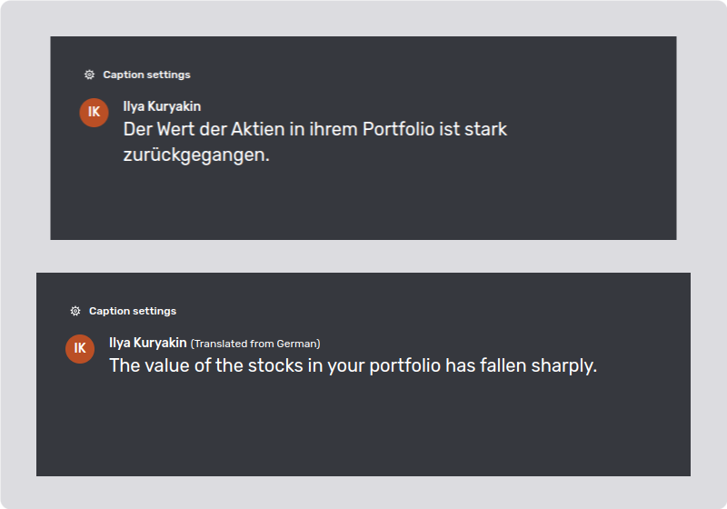Click the IK avatar beside the English caption

[80, 348]
